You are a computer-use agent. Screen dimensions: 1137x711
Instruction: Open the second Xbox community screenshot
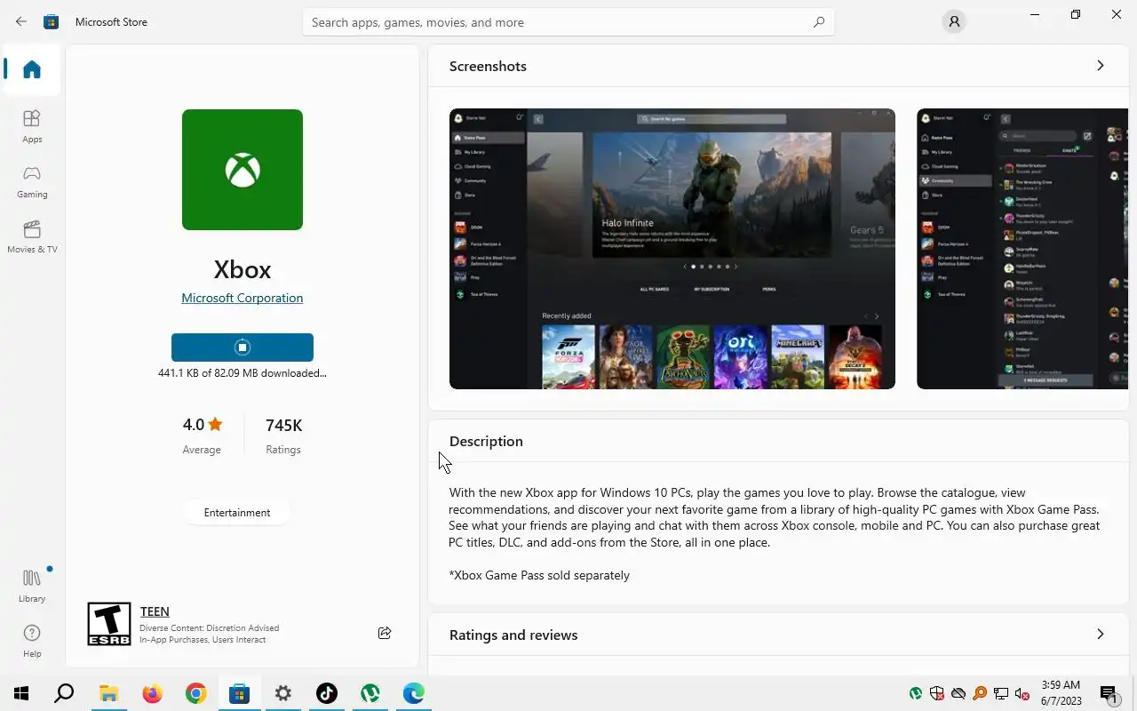(1022, 249)
